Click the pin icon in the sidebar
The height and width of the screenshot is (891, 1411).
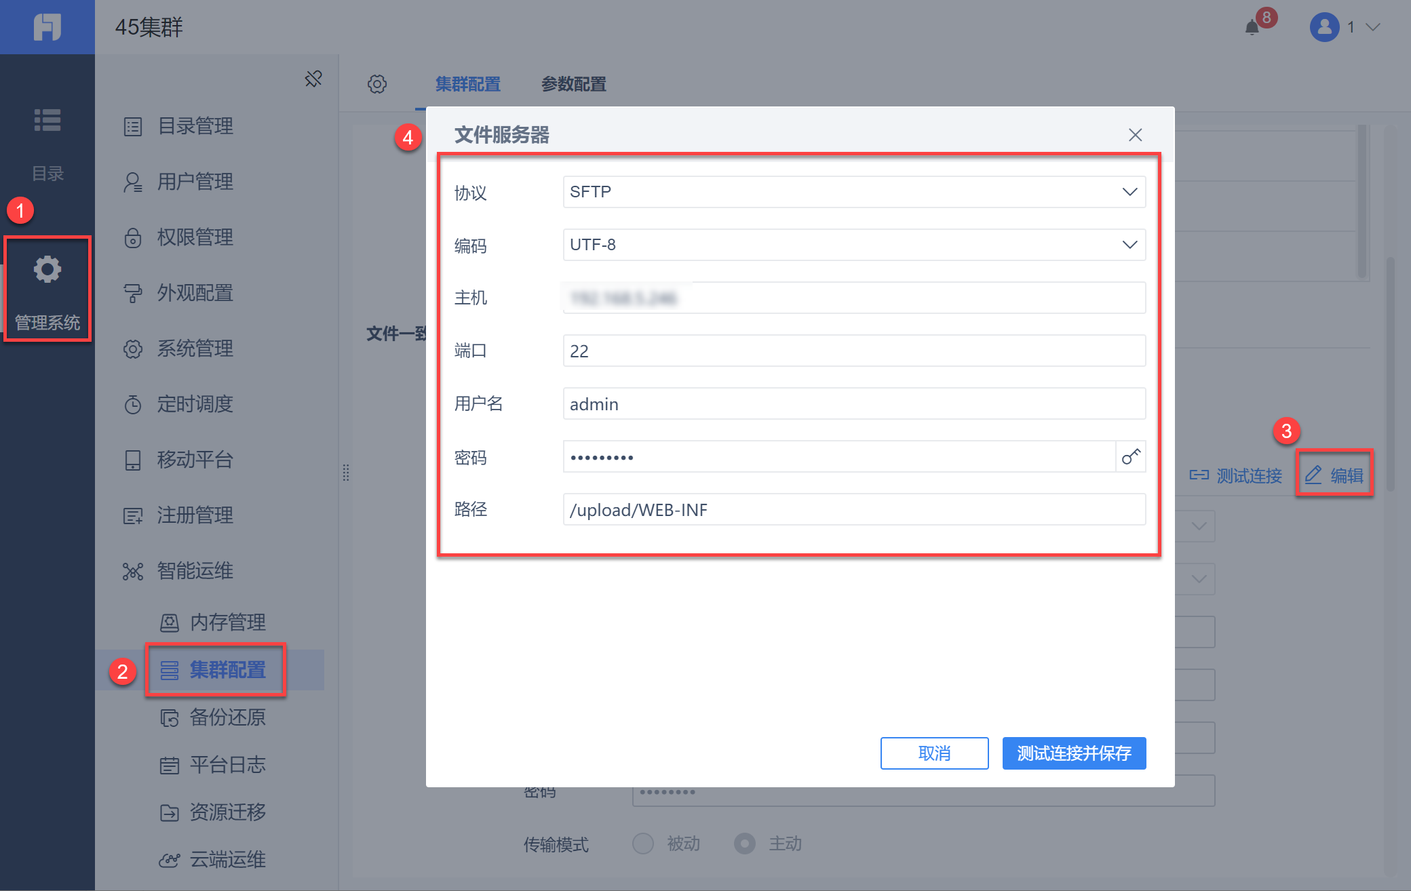click(x=313, y=79)
